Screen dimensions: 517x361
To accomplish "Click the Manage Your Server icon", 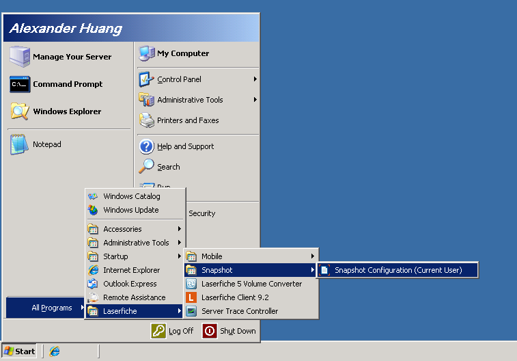I will pos(20,57).
